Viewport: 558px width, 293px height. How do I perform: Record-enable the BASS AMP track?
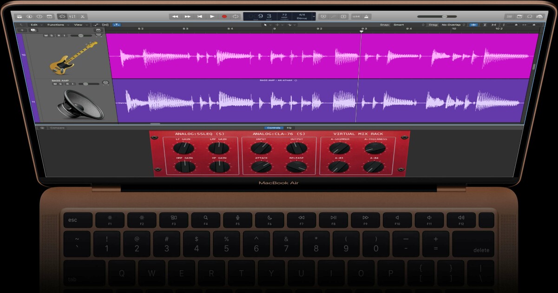67,84
